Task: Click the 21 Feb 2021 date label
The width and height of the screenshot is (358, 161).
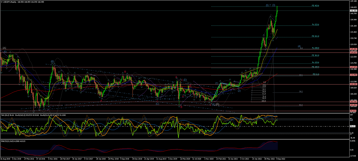Action: tap(221, 159)
